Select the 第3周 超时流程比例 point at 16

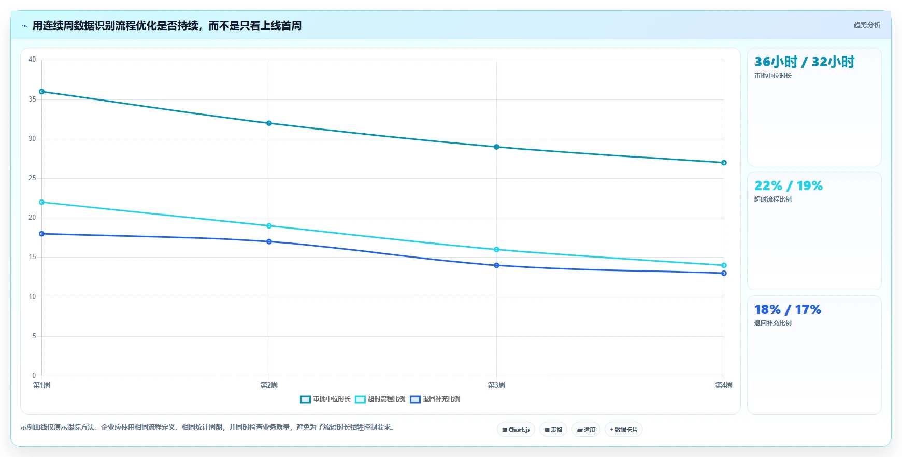(496, 250)
